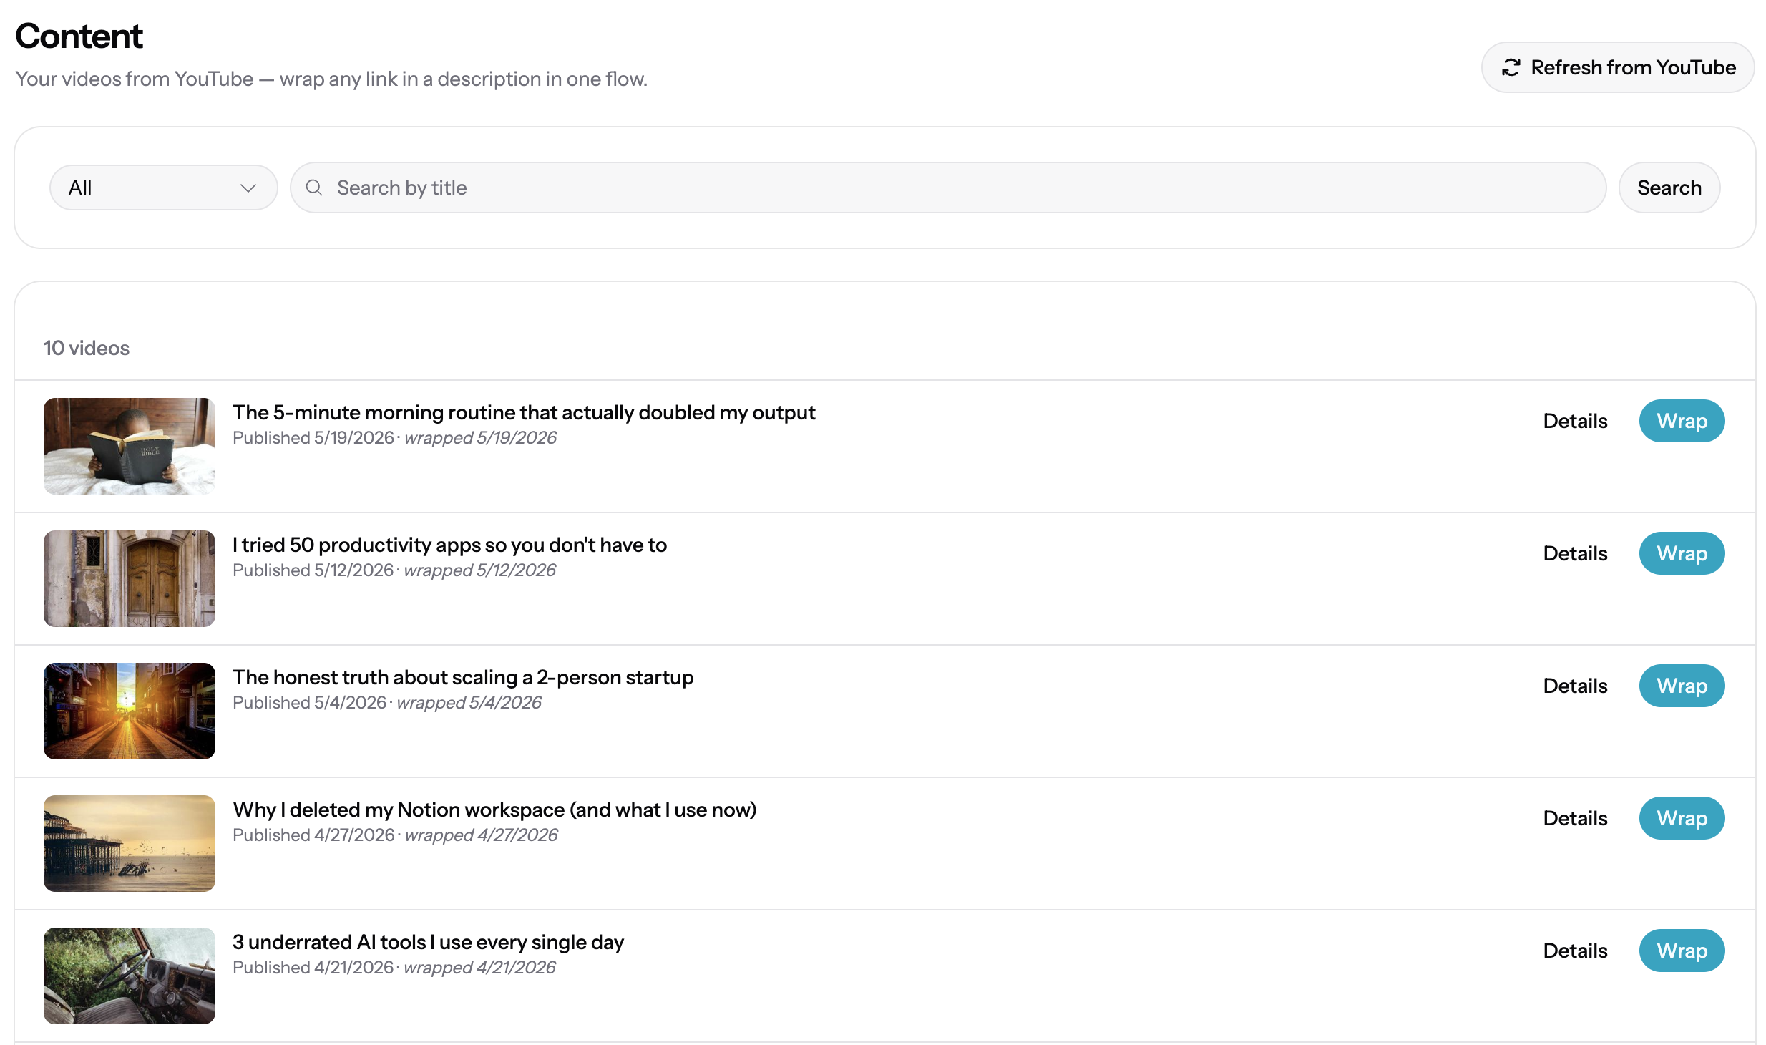Open Details for morning routine video
The image size is (1766, 1045).
coord(1575,421)
